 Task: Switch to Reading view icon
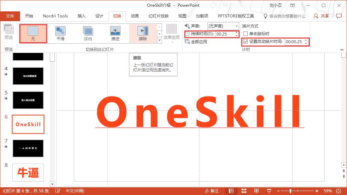point(257,191)
